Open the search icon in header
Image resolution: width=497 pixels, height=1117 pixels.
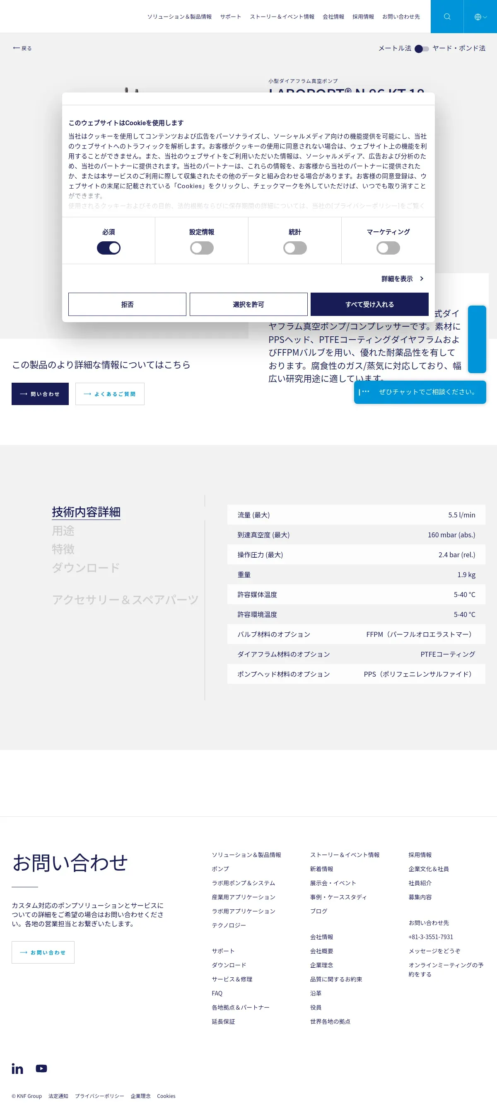pyautogui.click(x=447, y=17)
